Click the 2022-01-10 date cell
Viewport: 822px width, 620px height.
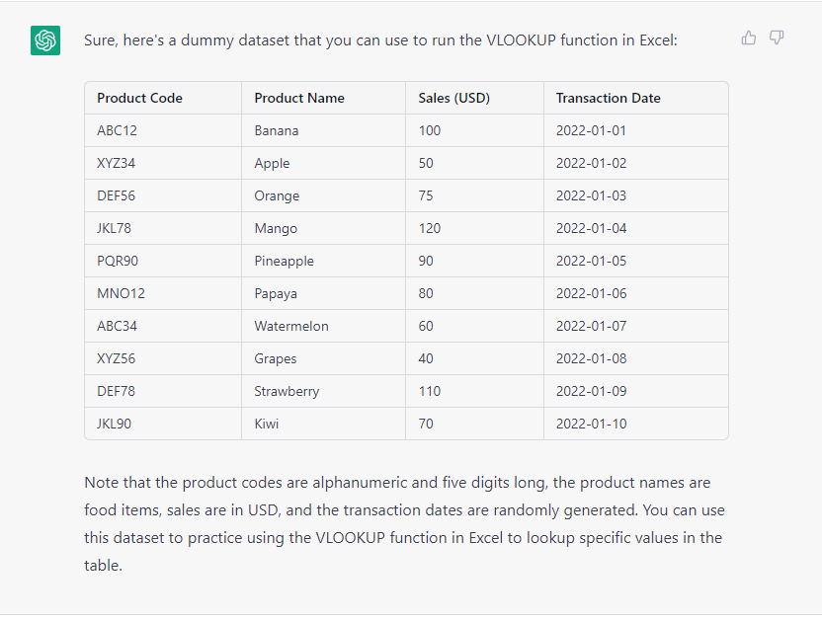click(x=591, y=424)
